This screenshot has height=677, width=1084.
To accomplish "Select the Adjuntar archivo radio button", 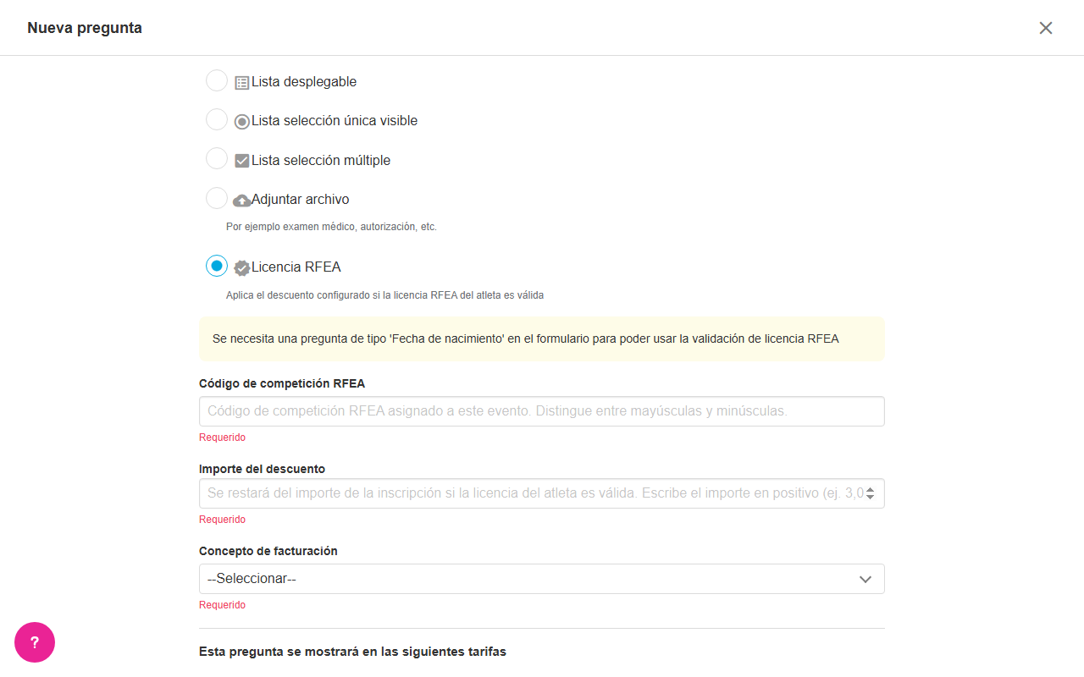I will coord(217,198).
